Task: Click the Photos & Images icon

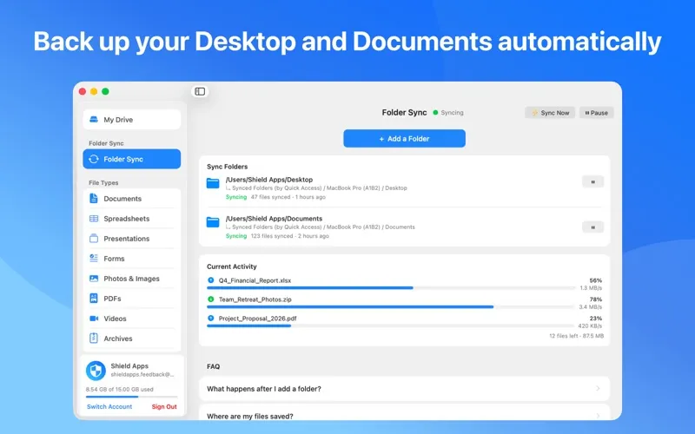Action: [94, 279]
